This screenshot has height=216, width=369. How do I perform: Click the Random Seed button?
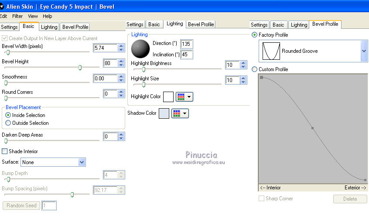click(21, 206)
